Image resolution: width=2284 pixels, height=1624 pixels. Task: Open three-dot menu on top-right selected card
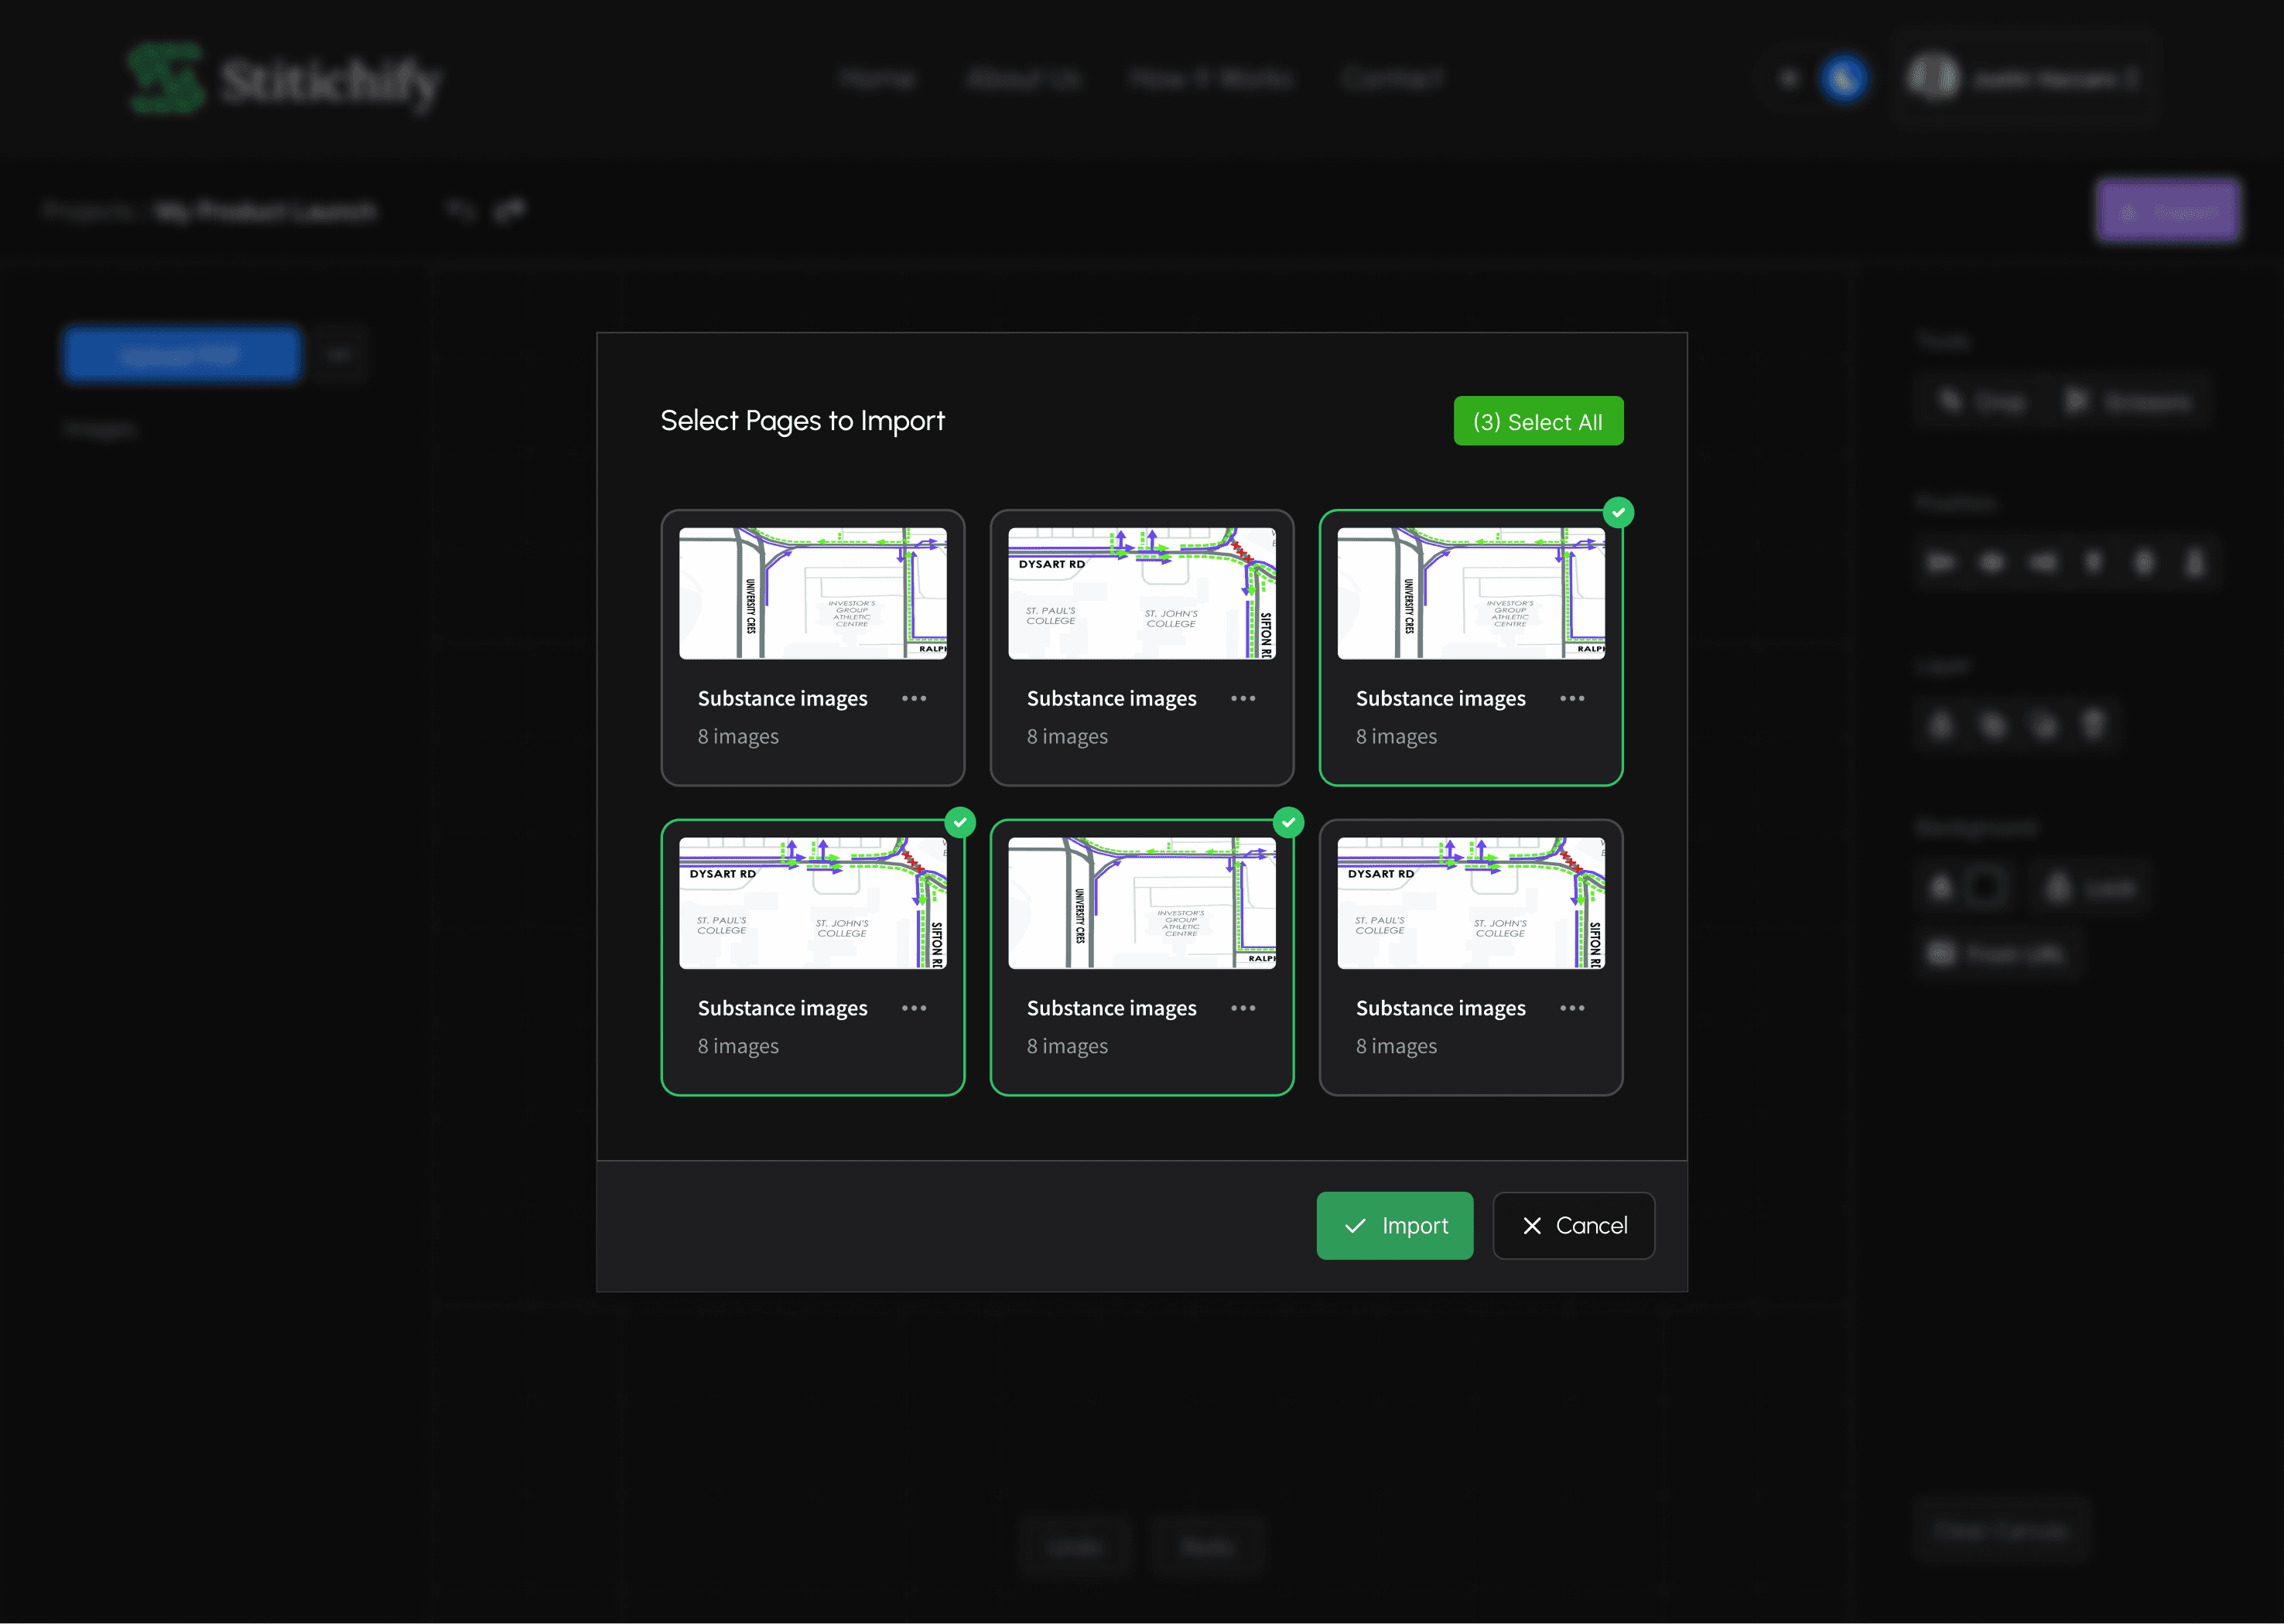(x=1571, y=698)
